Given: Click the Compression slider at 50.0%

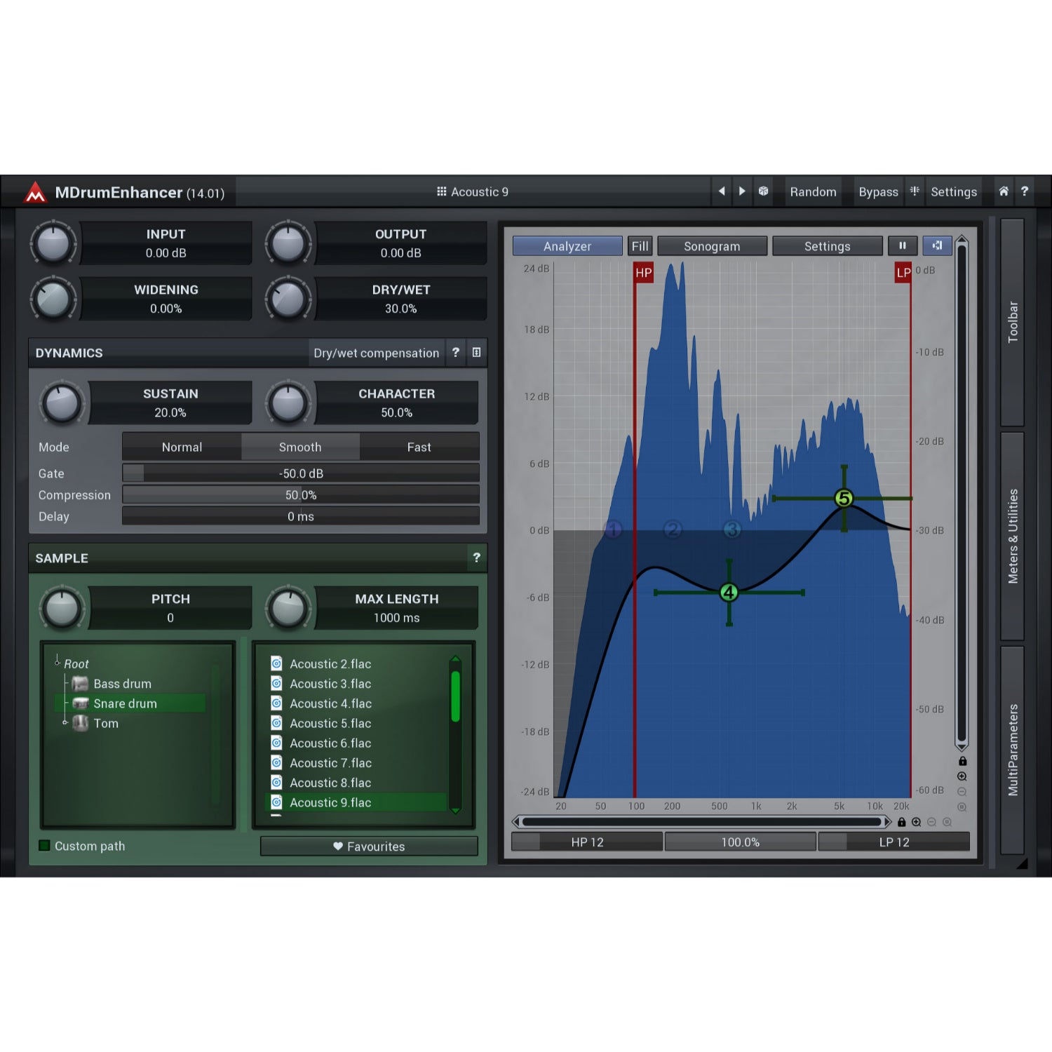Looking at the screenshot, I should pyautogui.click(x=301, y=494).
